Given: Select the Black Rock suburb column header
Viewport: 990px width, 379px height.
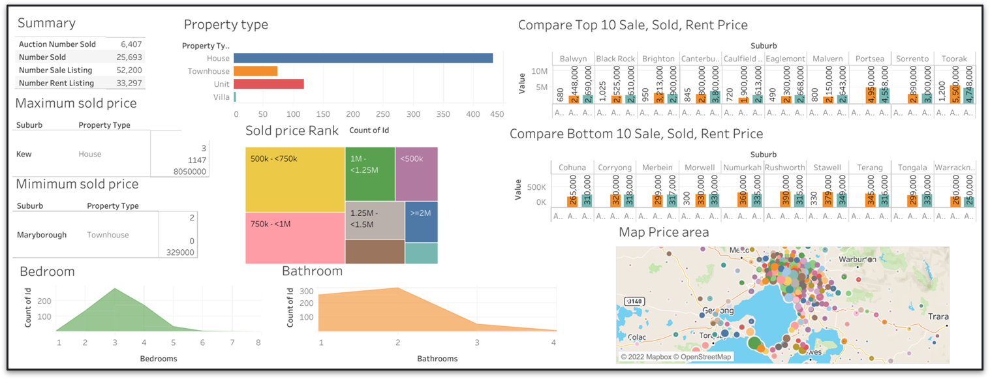Looking at the screenshot, I should click(615, 59).
